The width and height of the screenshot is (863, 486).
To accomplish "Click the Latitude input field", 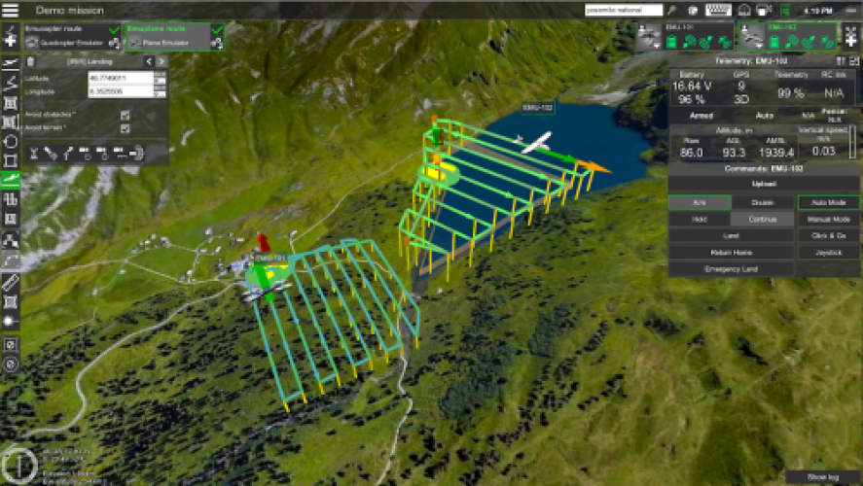I will click(120, 77).
